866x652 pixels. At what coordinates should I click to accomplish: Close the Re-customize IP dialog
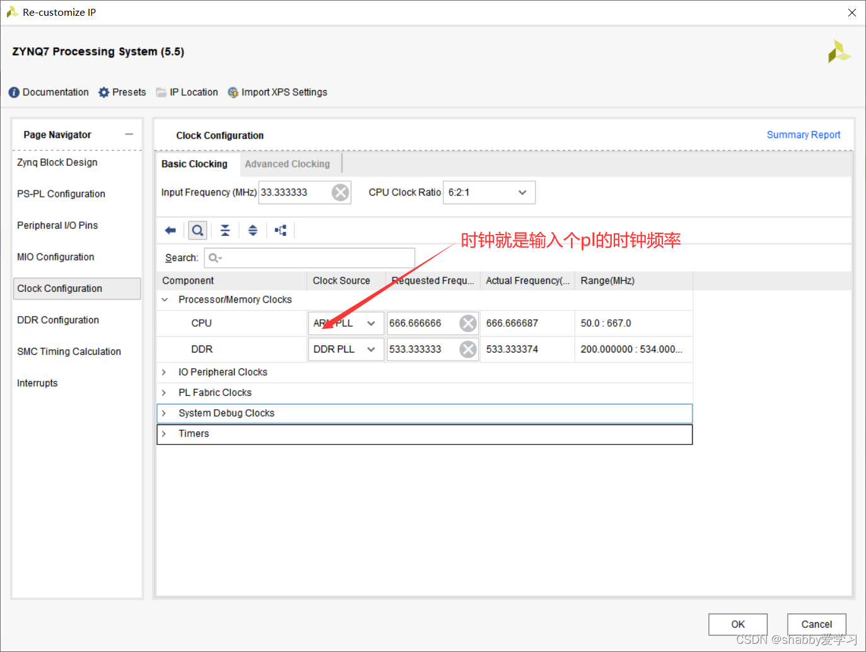pos(852,13)
